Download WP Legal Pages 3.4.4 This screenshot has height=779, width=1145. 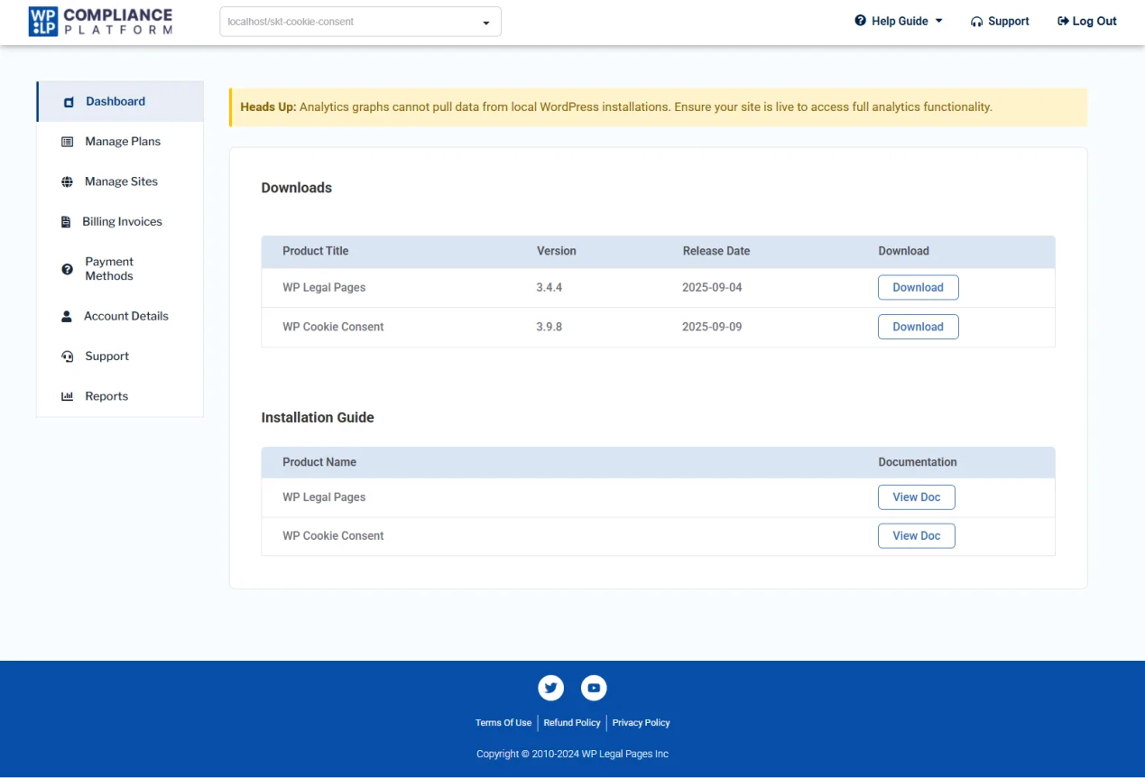[918, 287]
